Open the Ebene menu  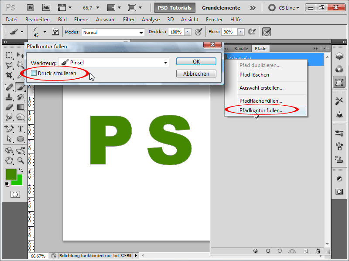[81, 20]
